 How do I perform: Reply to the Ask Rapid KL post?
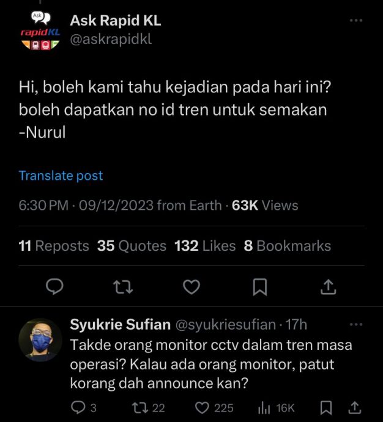click(56, 286)
